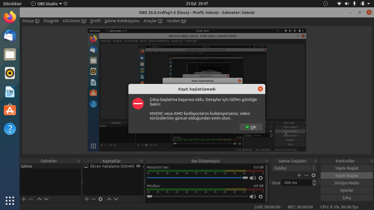The height and width of the screenshot is (210, 374).
Task: Open LibreOffice Writer from the dock
Action: pyautogui.click(x=10, y=92)
